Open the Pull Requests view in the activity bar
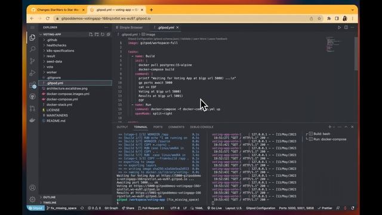The height and width of the screenshot is (215, 382). [x=32, y=109]
